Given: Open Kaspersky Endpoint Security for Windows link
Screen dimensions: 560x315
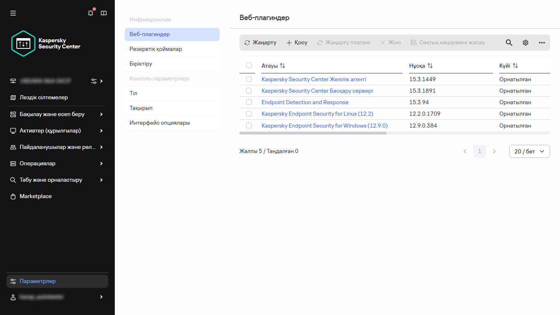Looking at the screenshot, I should [324, 126].
